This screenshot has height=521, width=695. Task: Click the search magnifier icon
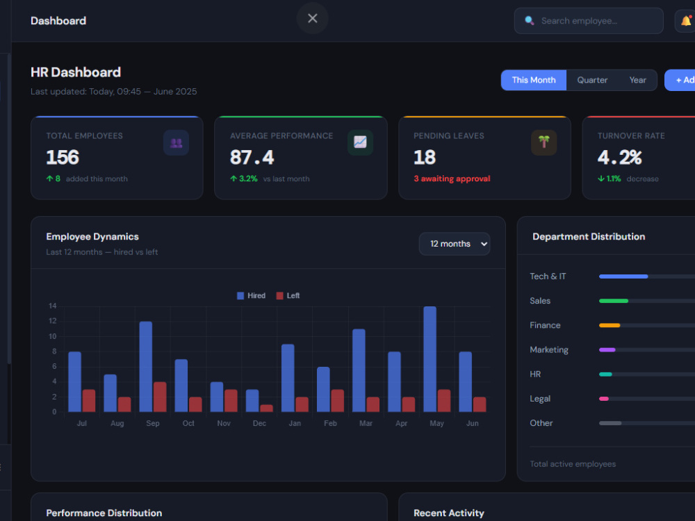[x=529, y=20]
